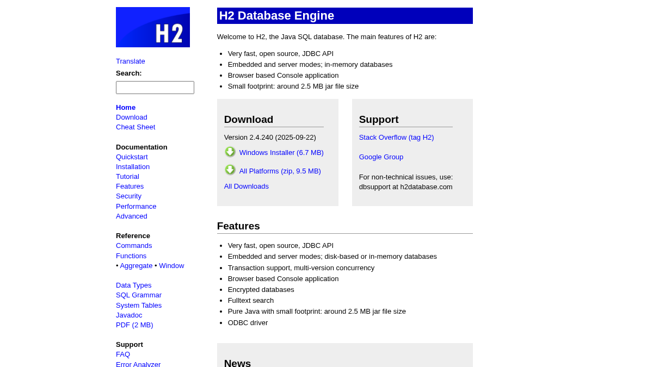This screenshot has height=367, width=653.
Task: Open Cheat Sheet page
Action: (135, 127)
